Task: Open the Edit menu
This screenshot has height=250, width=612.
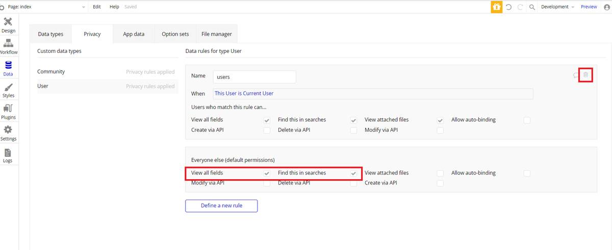Action: (97, 7)
